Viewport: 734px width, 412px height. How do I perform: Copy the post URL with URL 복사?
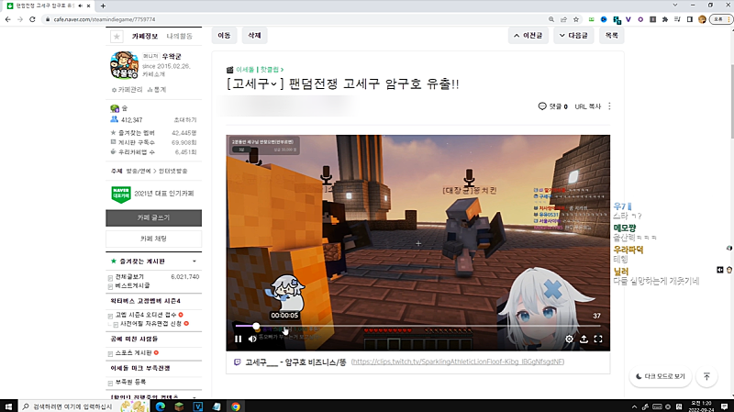click(587, 106)
